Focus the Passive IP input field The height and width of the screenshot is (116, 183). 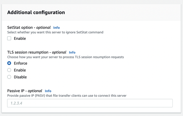click(90, 103)
